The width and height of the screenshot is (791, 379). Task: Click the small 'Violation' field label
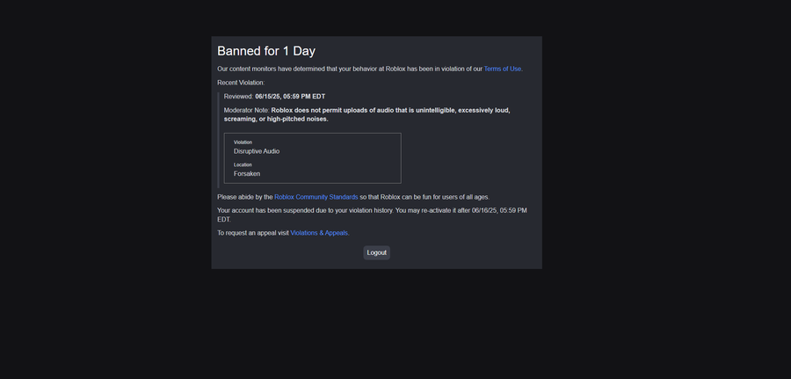[243, 142]
